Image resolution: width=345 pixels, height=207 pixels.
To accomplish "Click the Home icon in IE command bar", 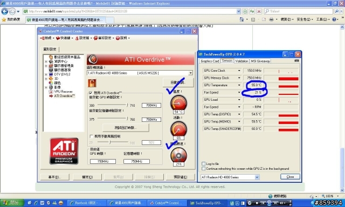I will (x=241, y=19).
